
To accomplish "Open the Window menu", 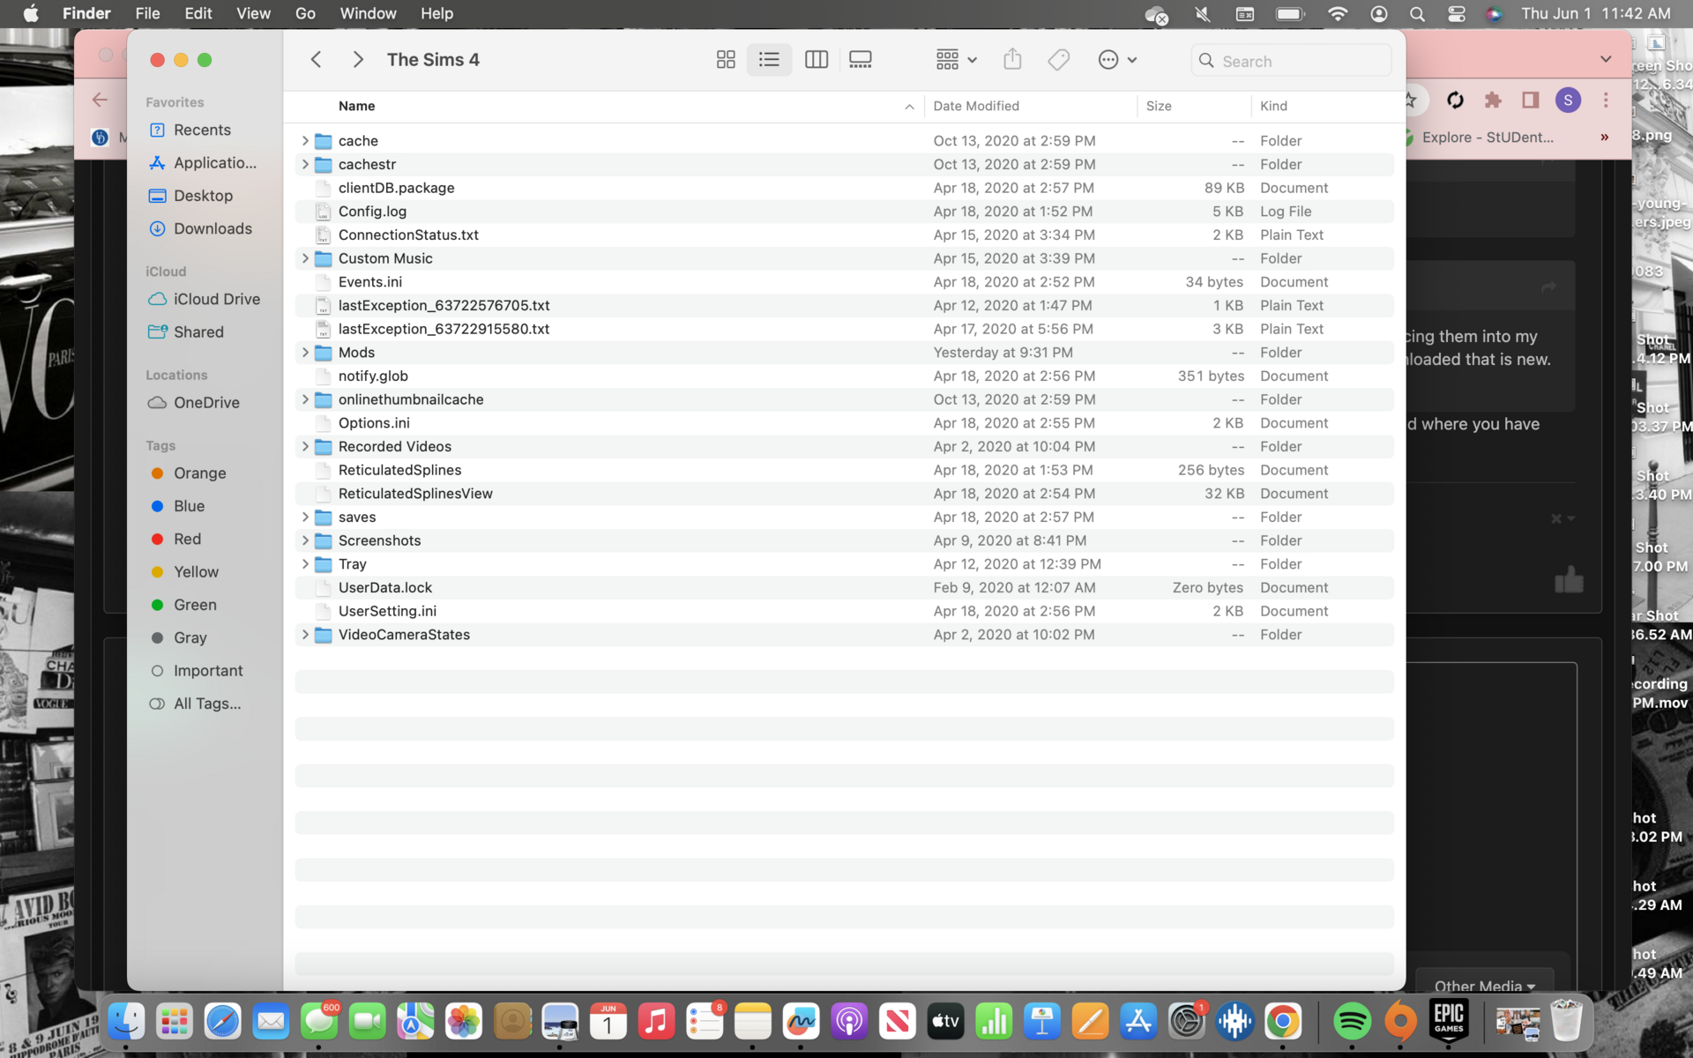I will [x=368, y=13].
